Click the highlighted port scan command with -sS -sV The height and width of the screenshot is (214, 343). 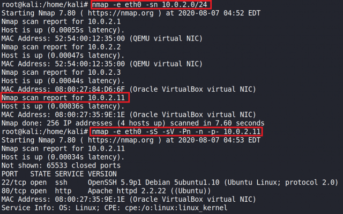click(x=177, y=131)
